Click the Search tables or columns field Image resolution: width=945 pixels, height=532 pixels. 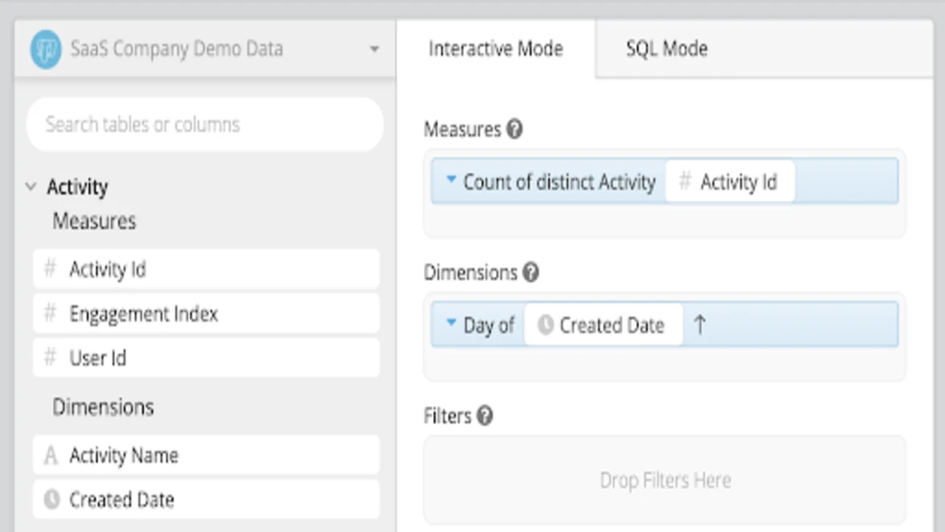[205, 125]
